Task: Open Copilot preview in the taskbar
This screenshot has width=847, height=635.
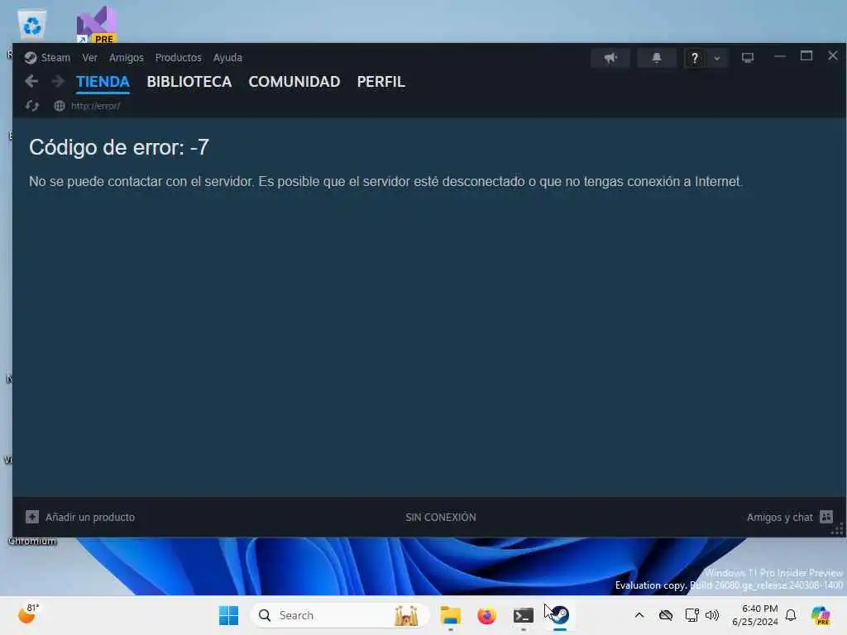Action: pos(821,615)
